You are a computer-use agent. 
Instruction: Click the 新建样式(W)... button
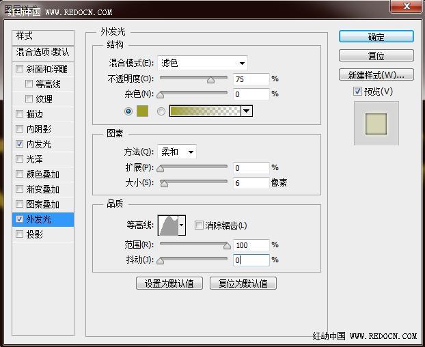point(376,74)
